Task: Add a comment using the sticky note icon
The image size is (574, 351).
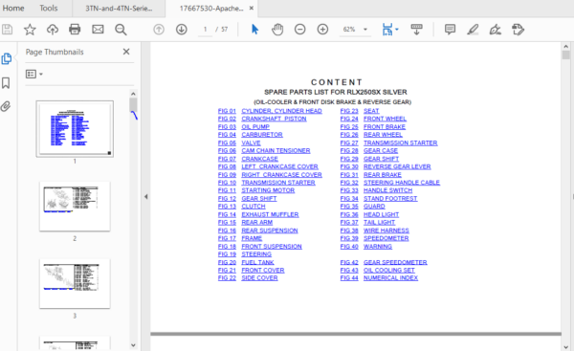Action: (450, 30)
